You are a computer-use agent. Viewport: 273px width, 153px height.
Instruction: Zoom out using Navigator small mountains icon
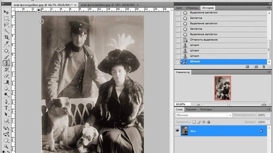click(x=198, y=104)
